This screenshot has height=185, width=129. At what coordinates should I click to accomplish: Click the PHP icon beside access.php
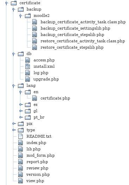[x=28, y=60]
